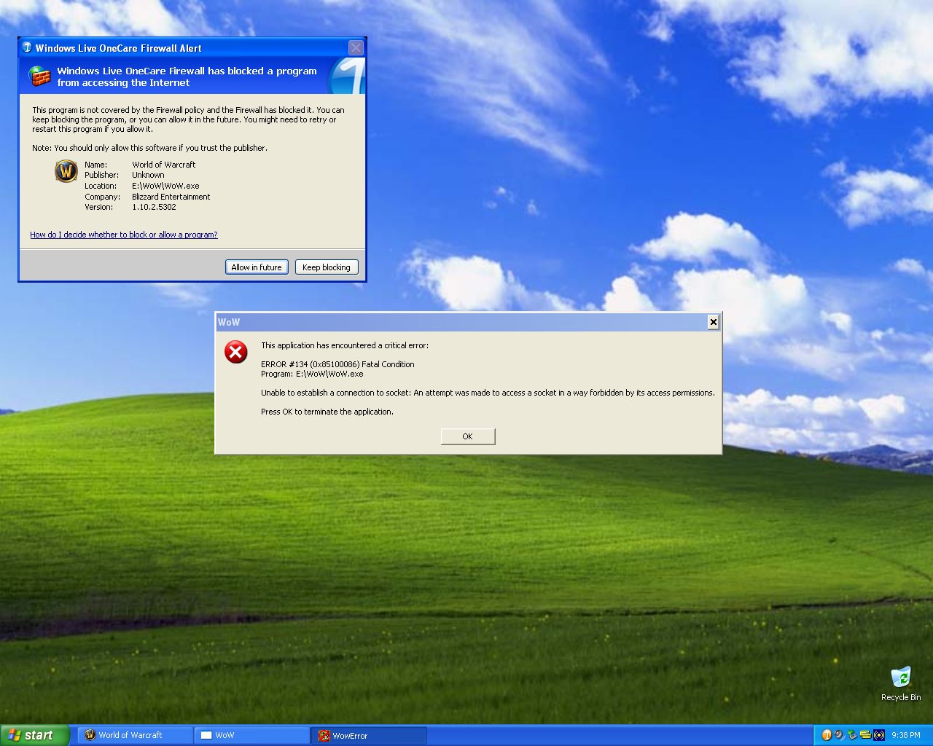
Task: Click 'ERROR #134 (0x85100086) Fatal Condition' text
Action: coord(337,364)
